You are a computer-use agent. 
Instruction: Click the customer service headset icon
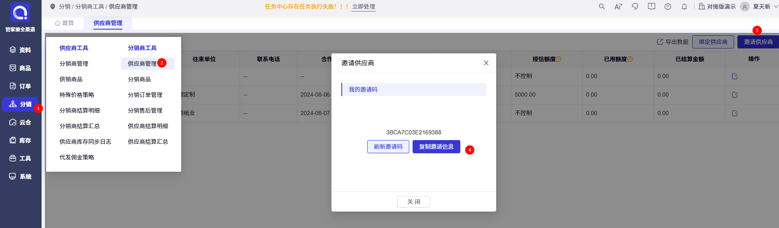click(635, 7)
